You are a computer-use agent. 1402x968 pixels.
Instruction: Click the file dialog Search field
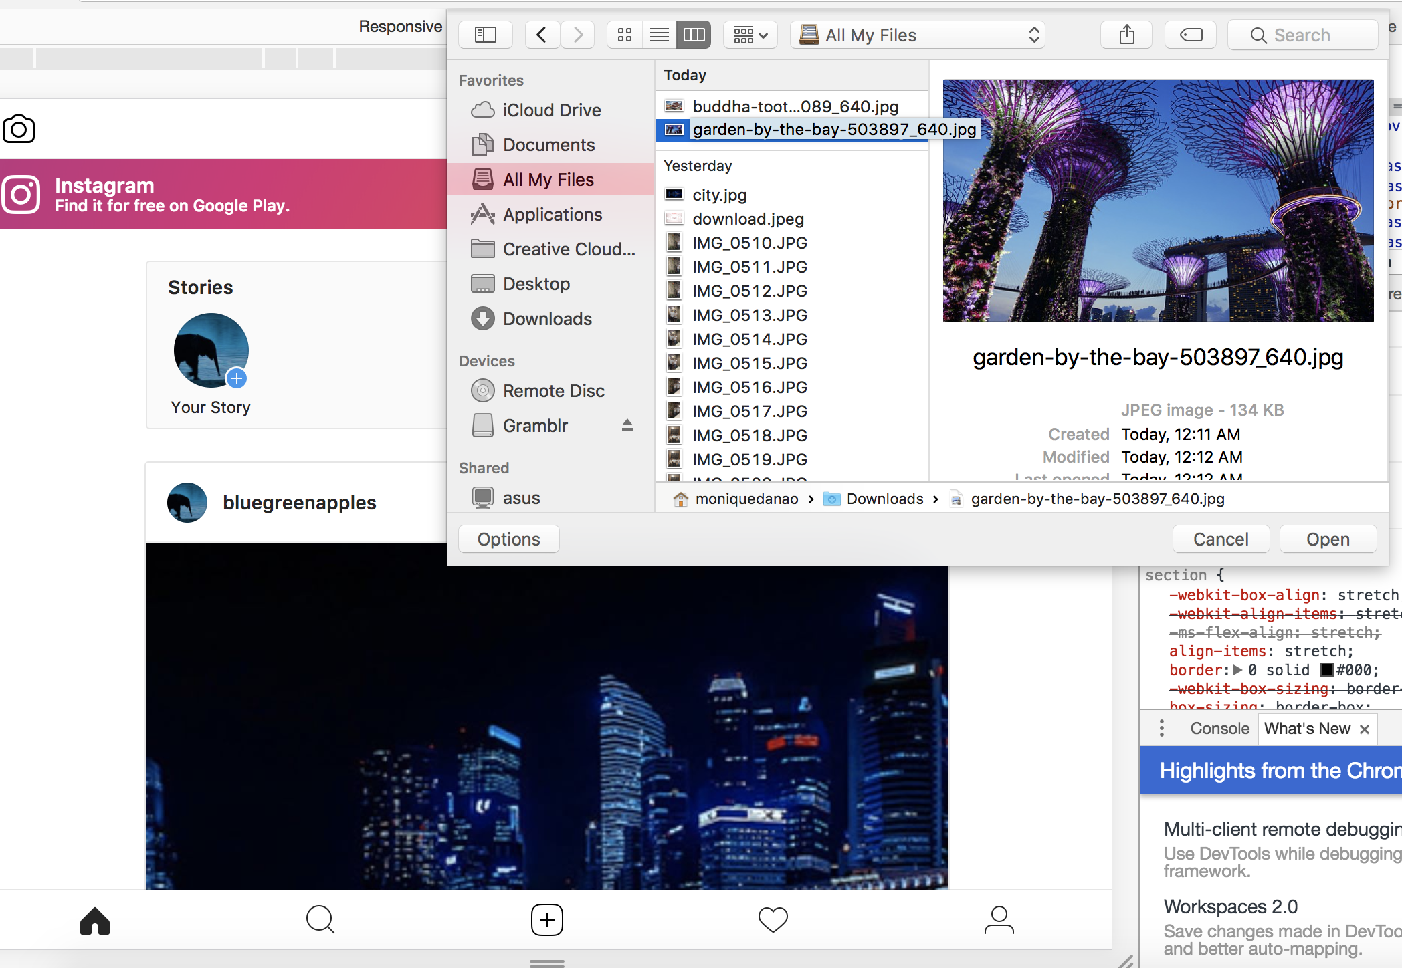click(1302, 35)
